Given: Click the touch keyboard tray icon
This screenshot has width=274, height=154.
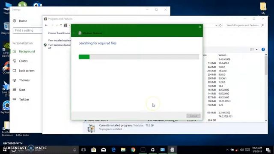Looking at the screenshot, I should pos(247,150).
